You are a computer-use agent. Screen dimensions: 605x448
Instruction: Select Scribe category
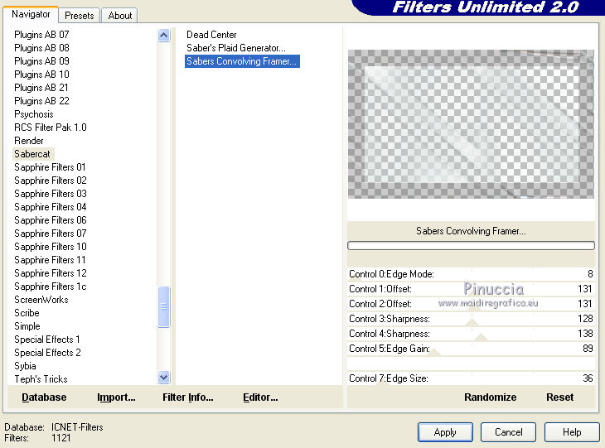coord(27,313)
